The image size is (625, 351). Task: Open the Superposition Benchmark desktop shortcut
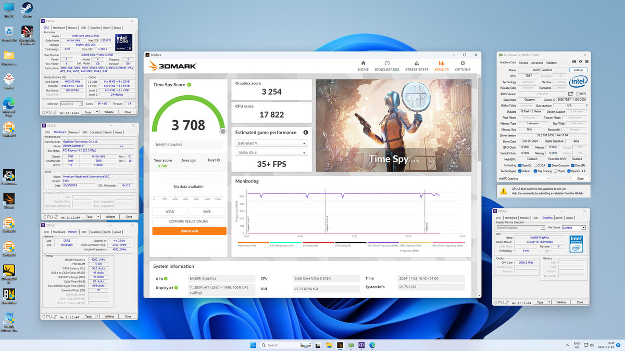point(27,34)
